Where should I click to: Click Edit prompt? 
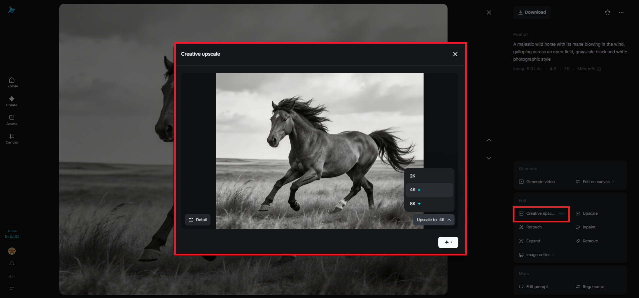click(x=533, y=287)
